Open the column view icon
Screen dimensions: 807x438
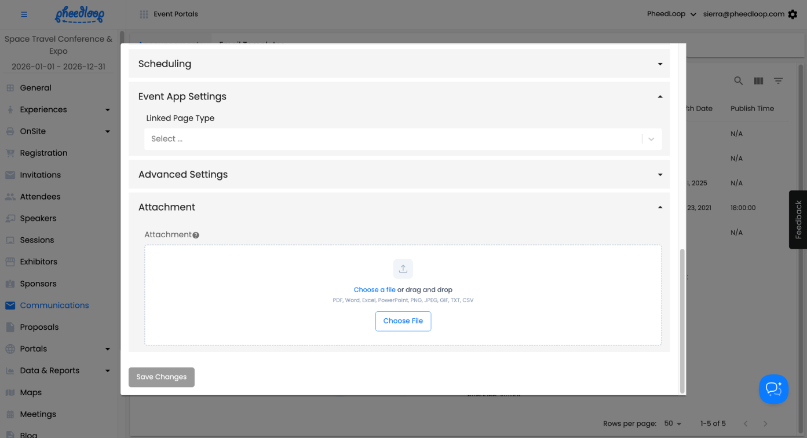click(x=758, y=81)
